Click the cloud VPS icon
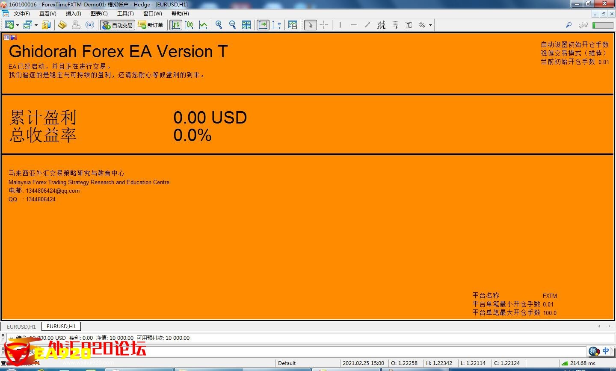The image size is (616, 371). (76, 25)
